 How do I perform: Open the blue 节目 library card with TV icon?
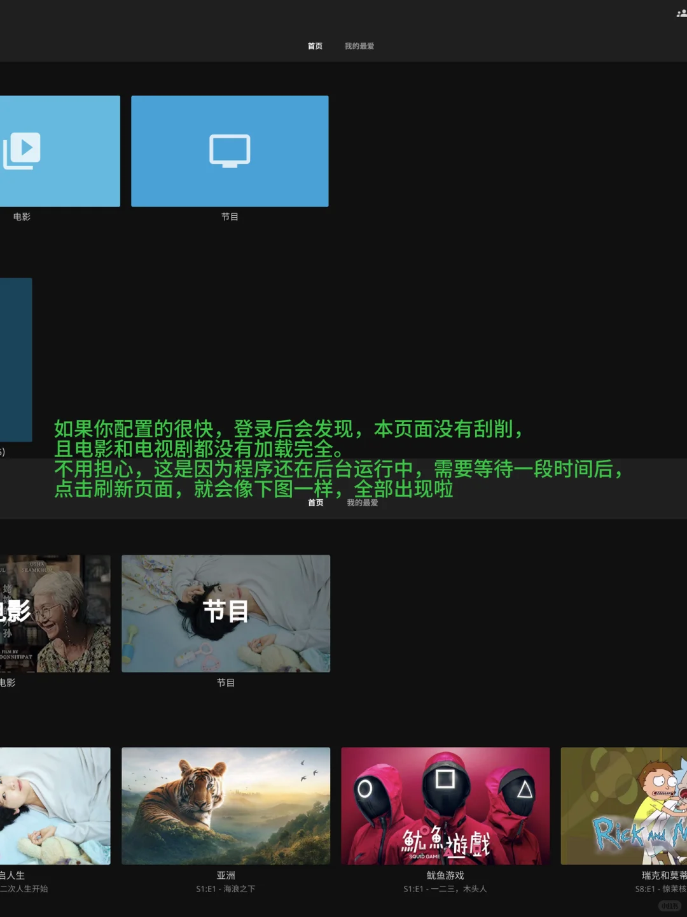pos(230,151)
